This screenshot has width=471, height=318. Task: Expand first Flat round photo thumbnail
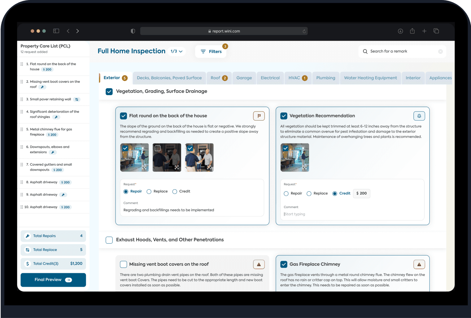(144, 167)
